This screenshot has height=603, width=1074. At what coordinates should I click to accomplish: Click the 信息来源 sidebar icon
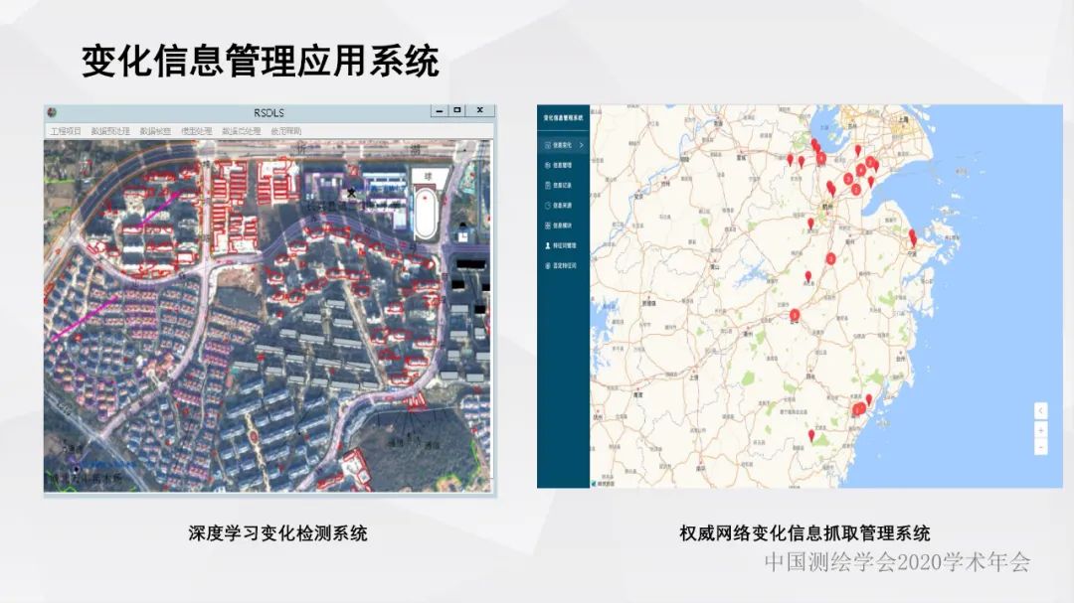click(x=560, y=205)
